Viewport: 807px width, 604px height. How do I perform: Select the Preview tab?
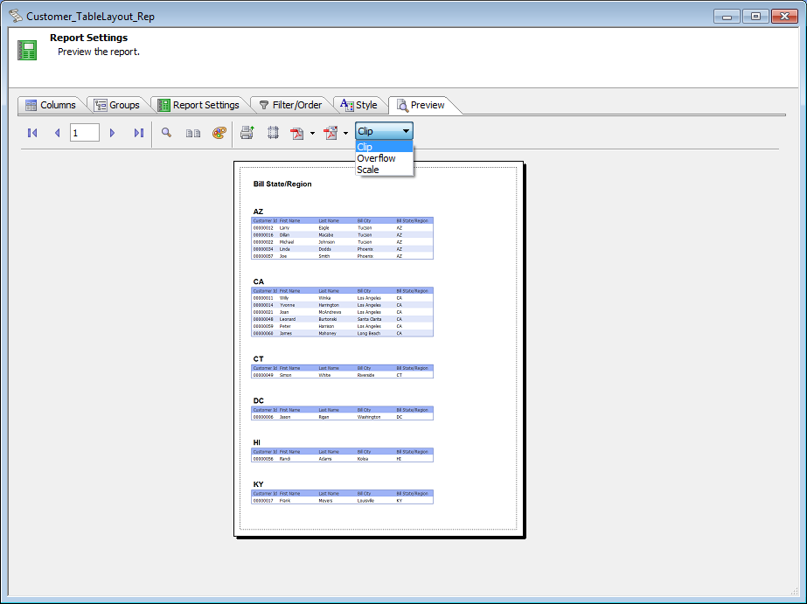click(421, 105)
